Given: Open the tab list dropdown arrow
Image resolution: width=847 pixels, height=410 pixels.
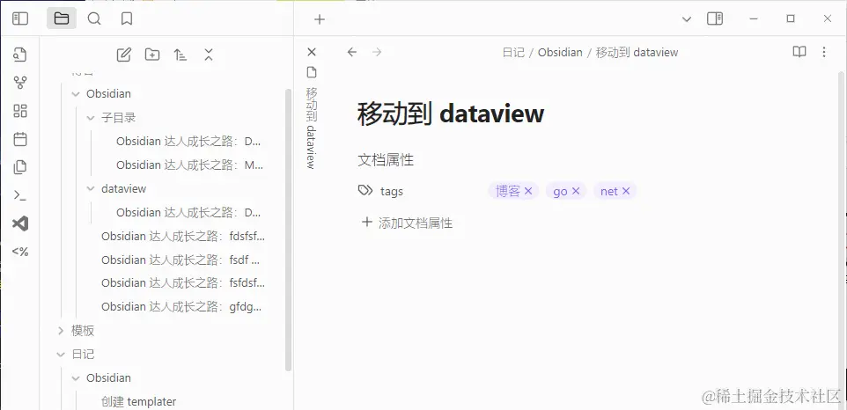Looking at the screenshot, I should 687,19.
